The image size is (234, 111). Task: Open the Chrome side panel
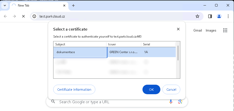point(210,16)
